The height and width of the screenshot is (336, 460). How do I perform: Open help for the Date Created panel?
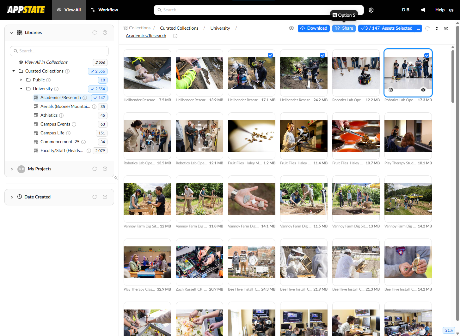point(105,197)
